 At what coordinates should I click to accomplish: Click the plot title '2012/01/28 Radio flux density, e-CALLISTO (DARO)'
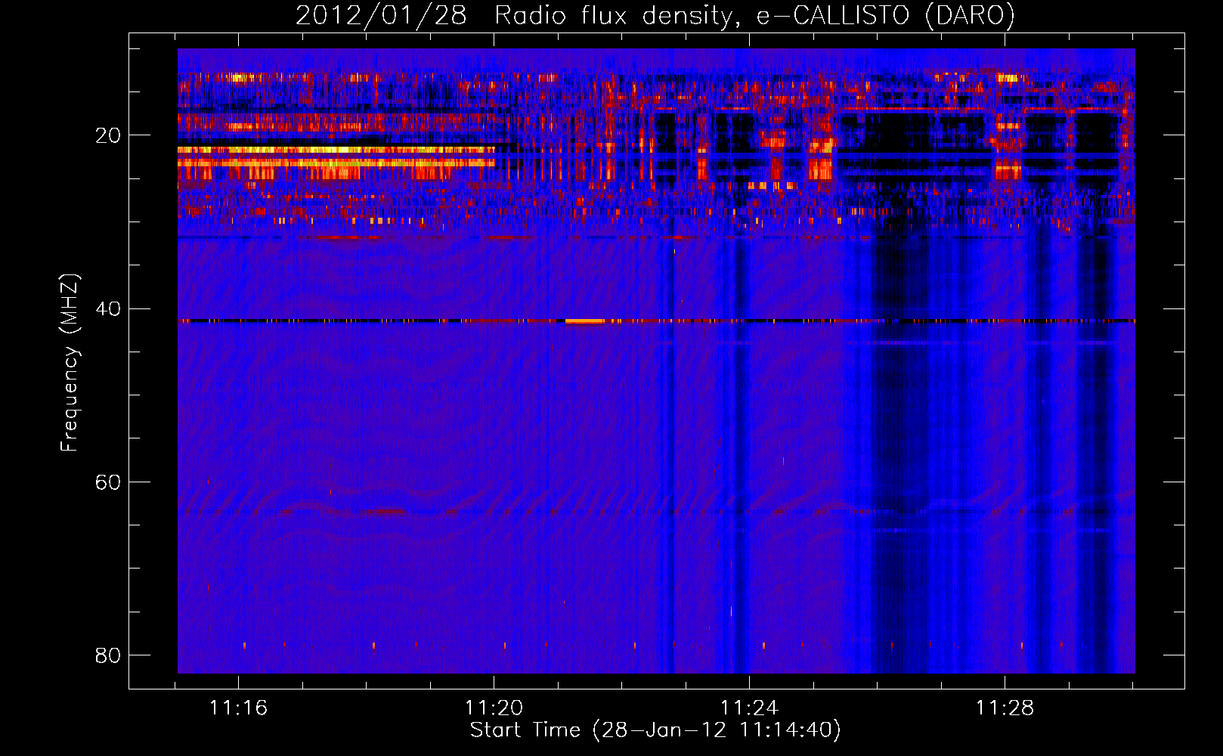655,15
